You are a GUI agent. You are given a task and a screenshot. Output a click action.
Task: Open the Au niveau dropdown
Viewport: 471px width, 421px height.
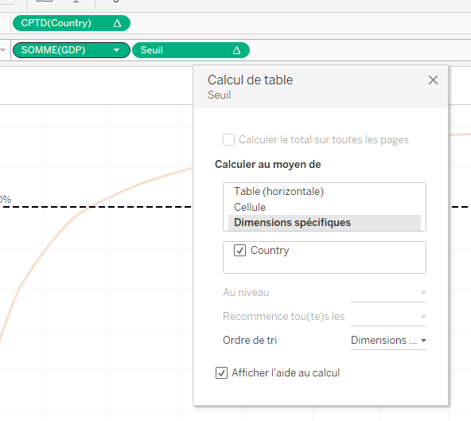tap(388, 293)
